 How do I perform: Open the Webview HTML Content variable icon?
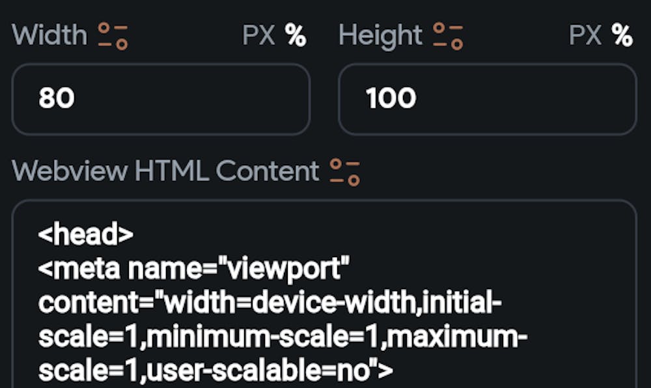pos(345,172)
